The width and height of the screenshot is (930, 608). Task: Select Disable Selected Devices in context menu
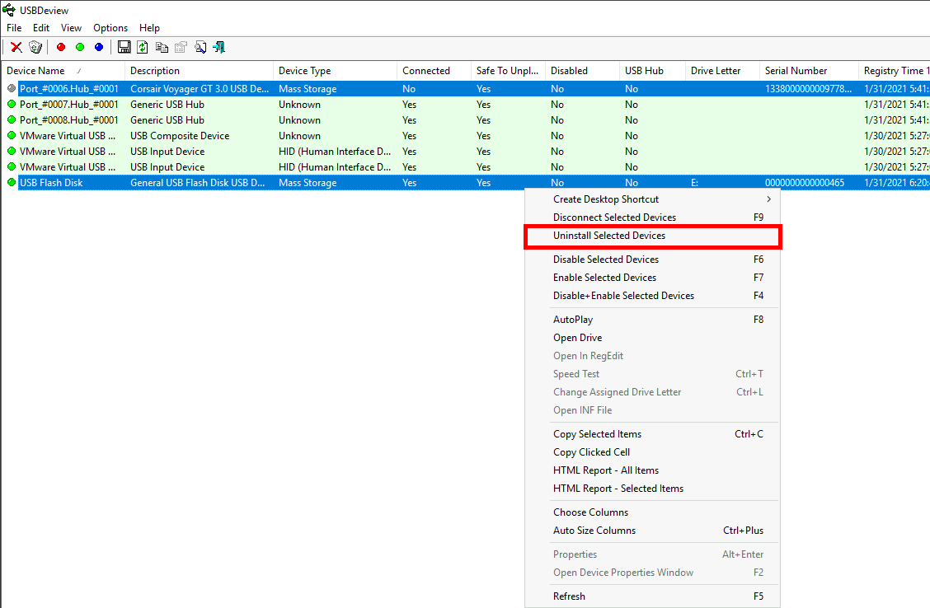tap(605, 259)
